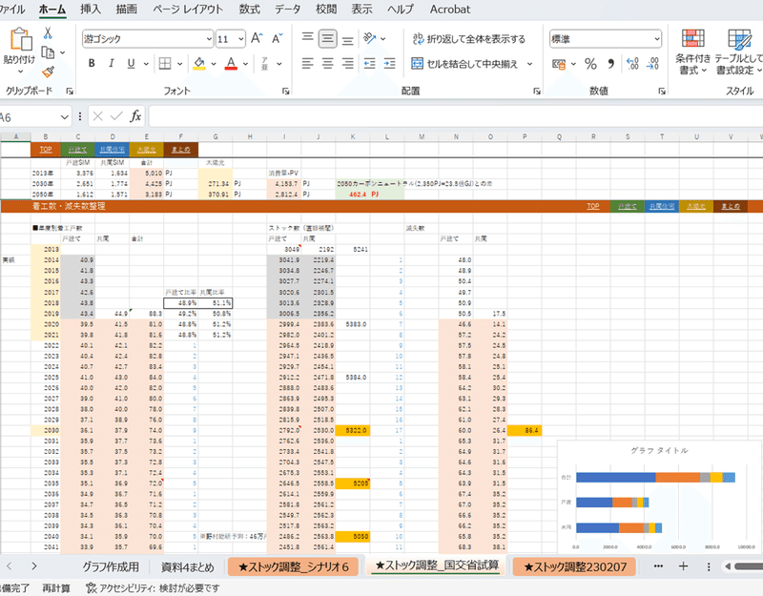Toggle Middle Align vertical alignment

point(327,38)
